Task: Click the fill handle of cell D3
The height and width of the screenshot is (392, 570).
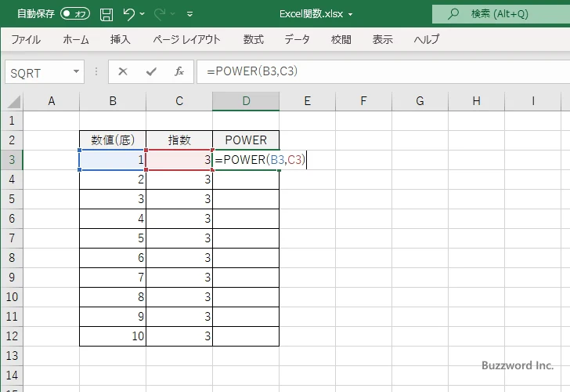Action: (279, 170)
